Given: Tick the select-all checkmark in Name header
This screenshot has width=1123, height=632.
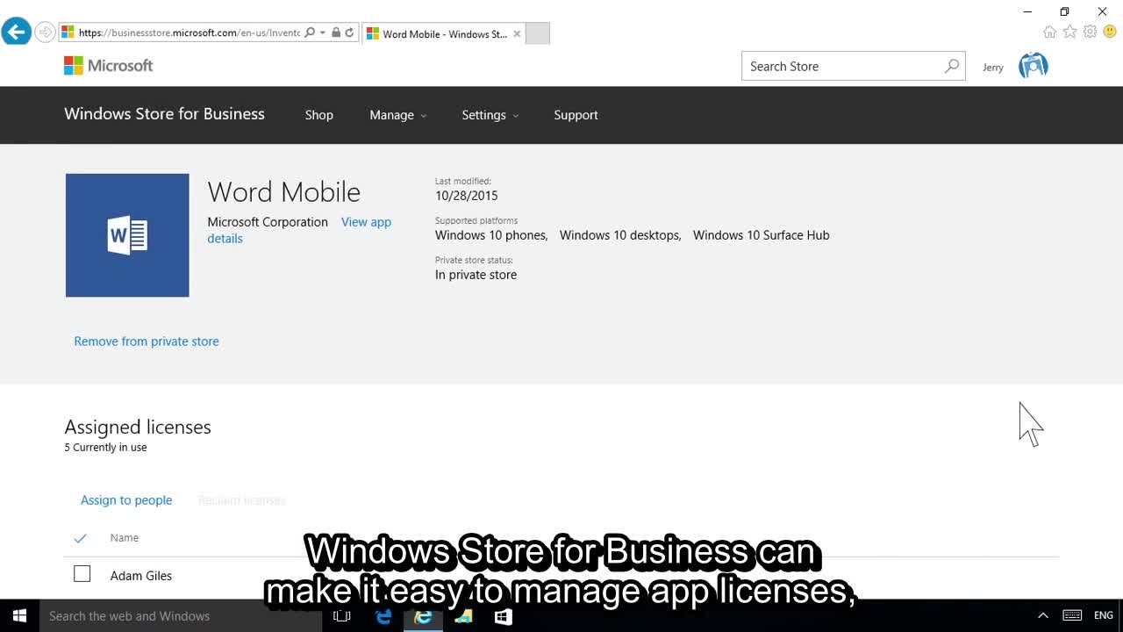Looking at the screenshot, I should [81, 538].
